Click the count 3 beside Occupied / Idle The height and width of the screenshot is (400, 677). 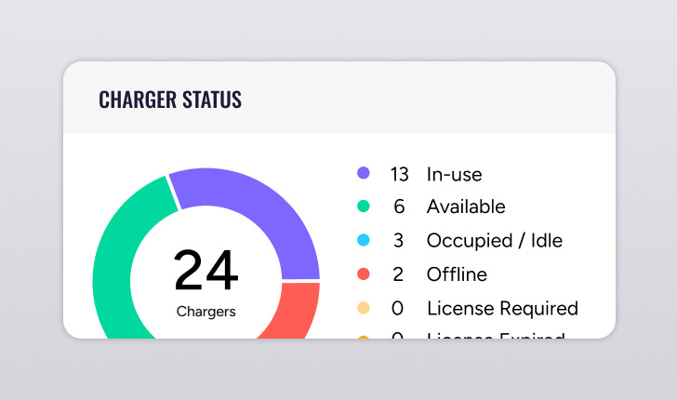click(399, 241)
